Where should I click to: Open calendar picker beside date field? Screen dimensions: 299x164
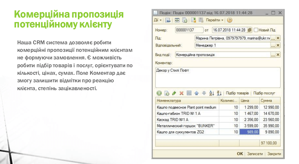click(x=249, y=30)
